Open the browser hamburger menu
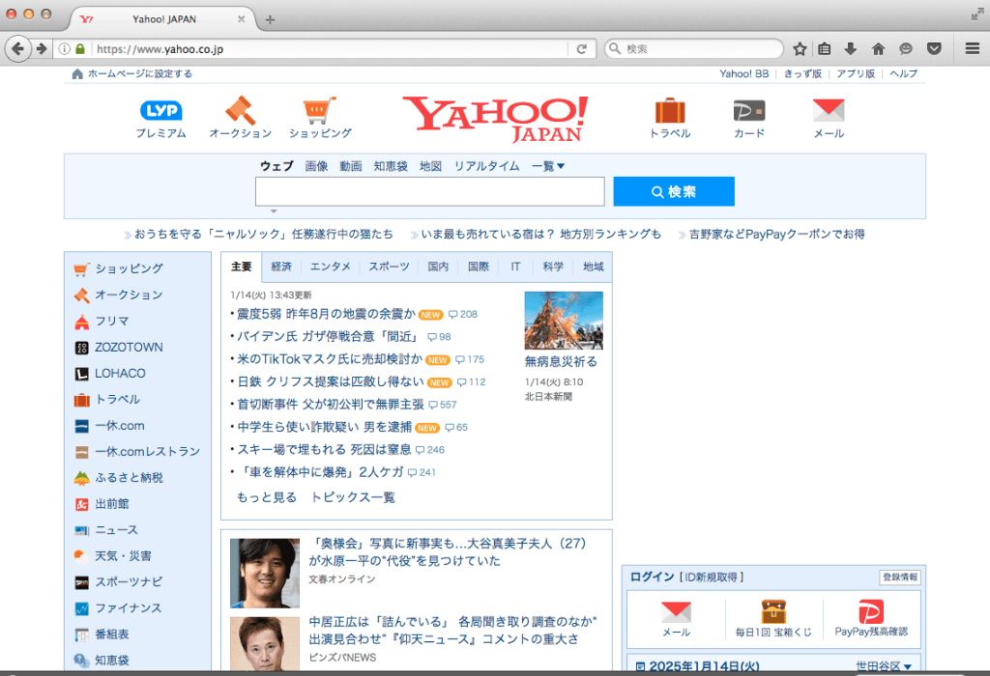This screenshot has width=990, height=676. [973, 48]
